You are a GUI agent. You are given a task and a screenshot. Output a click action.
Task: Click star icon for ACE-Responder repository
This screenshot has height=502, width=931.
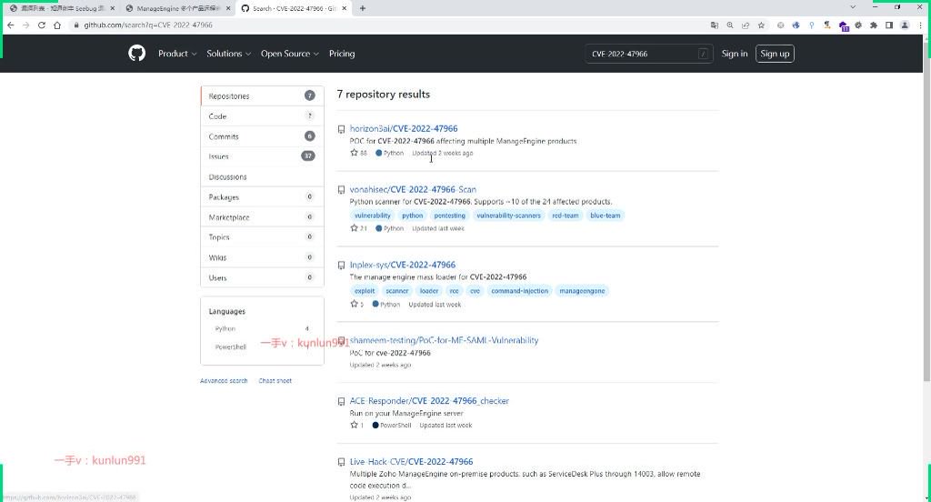(354, 425)
